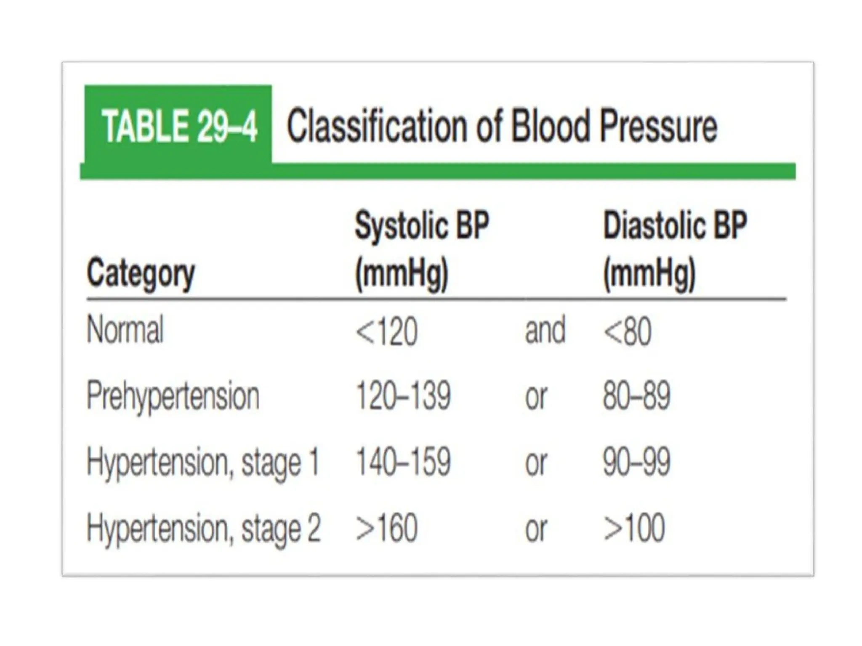This screenshot has width=862, height=646.
Task: Click the Category column header
Action: coord(141,274)
